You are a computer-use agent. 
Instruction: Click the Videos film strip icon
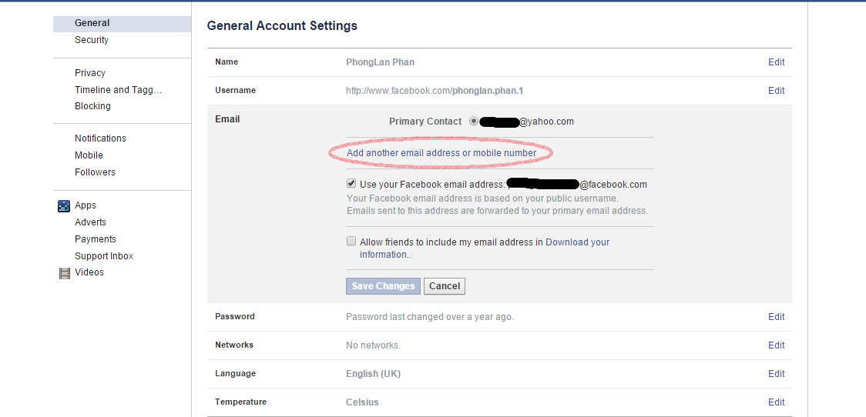pos(65,273)
